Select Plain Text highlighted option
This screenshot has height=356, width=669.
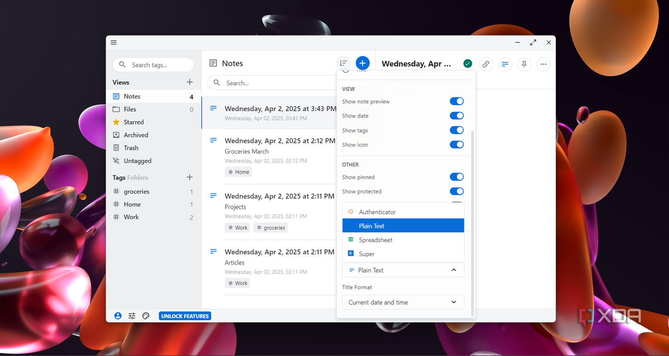tap(403, 226)
